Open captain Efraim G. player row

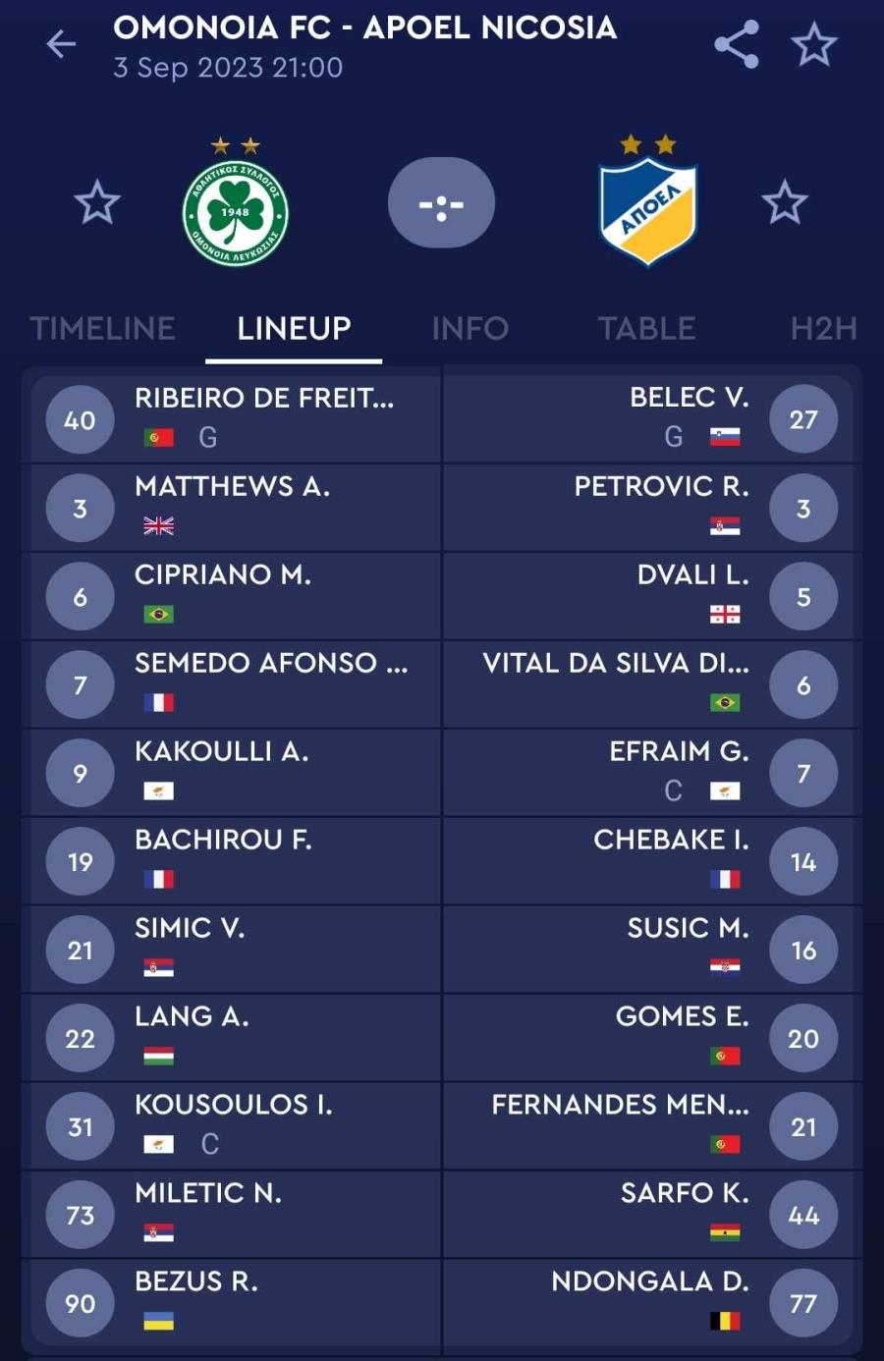coord(648,773)
